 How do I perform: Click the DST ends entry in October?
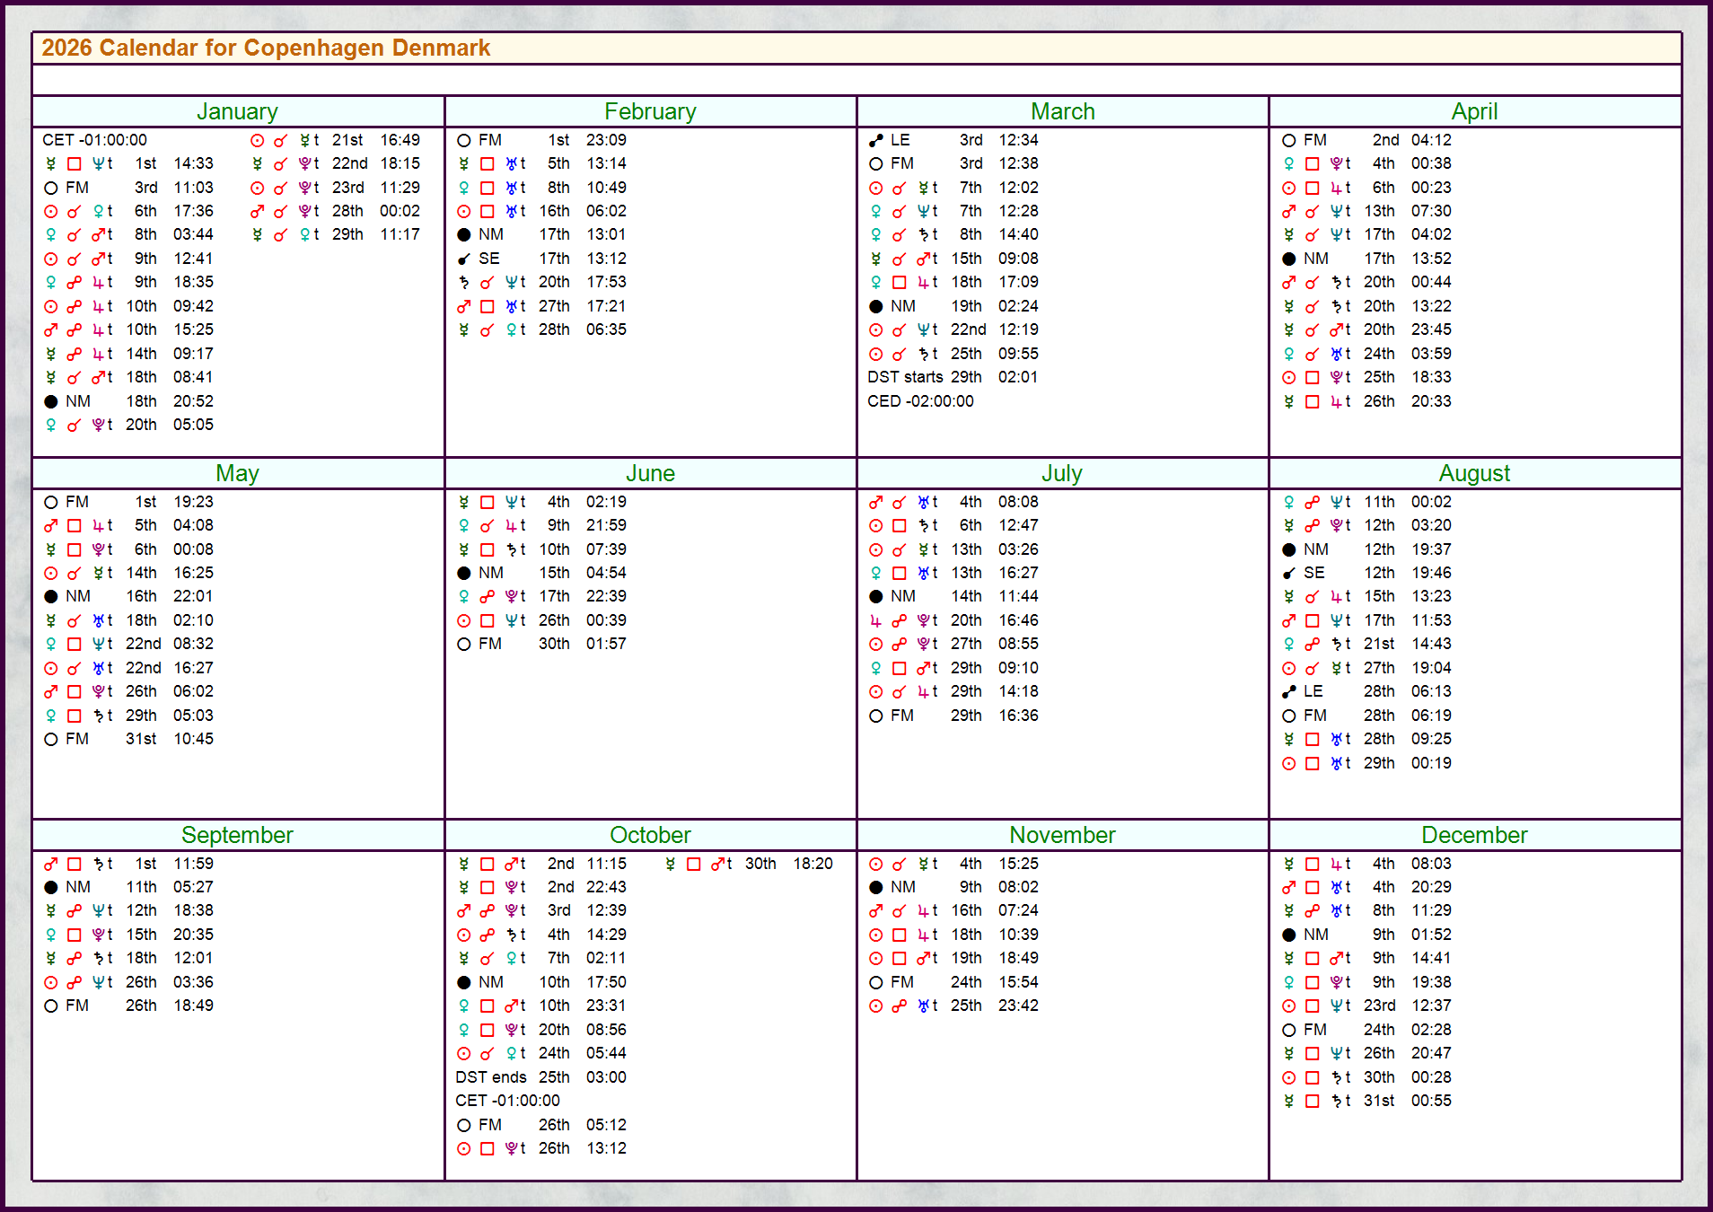[x=492, y=1077]
